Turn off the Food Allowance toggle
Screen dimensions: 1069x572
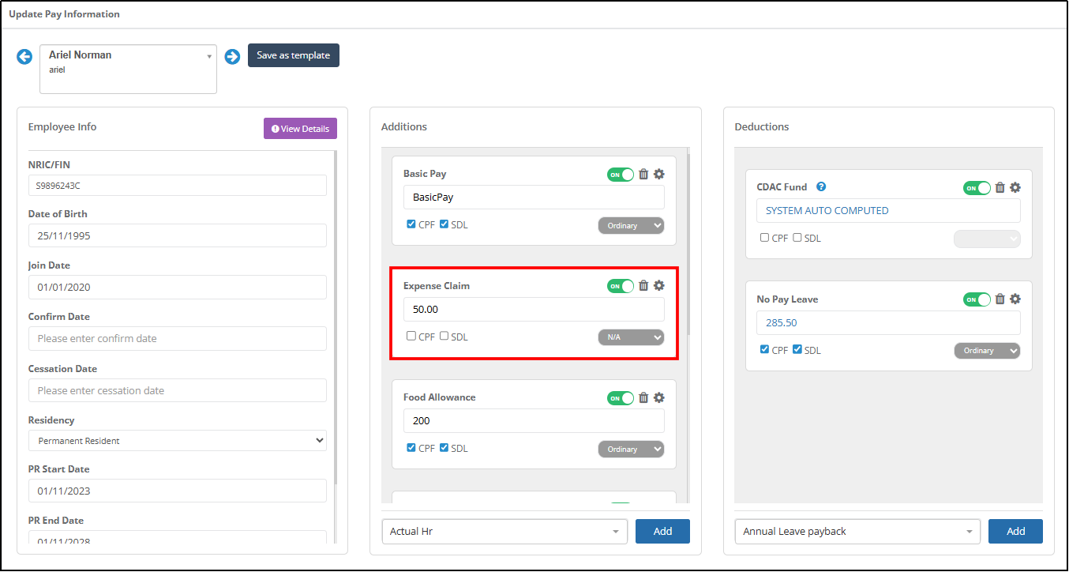click(621, 398)
